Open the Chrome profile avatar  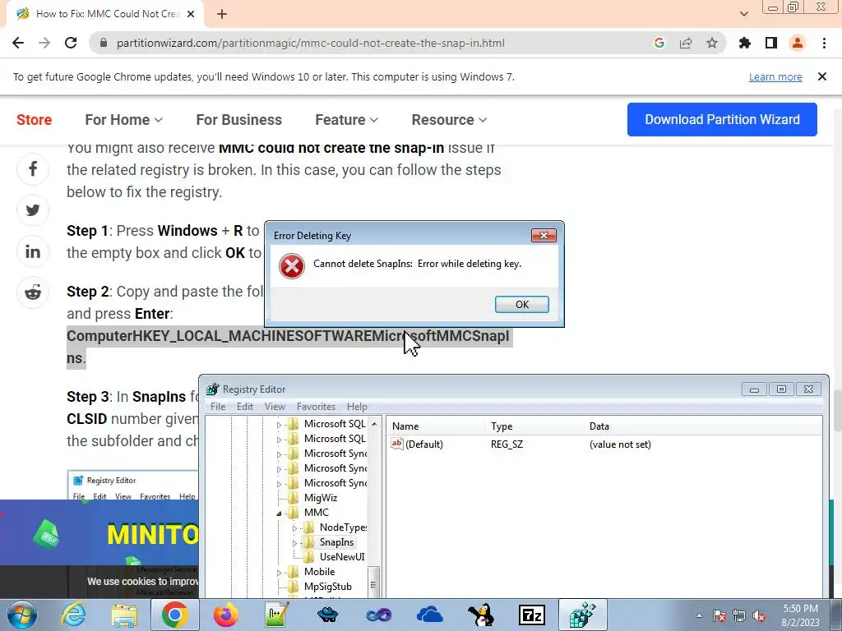[x=798, y=43]
